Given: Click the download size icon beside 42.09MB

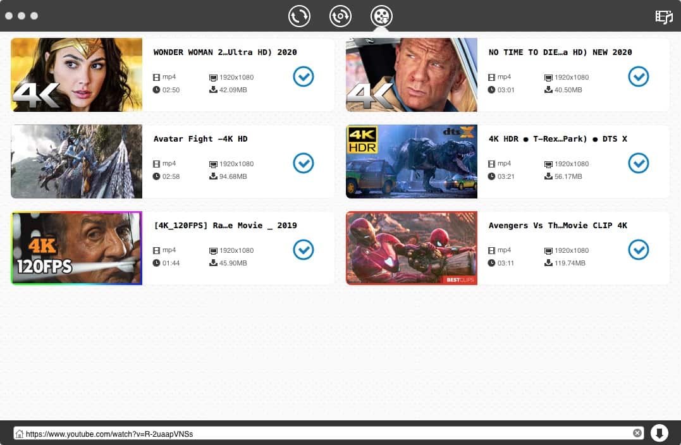Looking at the screenshot, I should click(213, 90).
